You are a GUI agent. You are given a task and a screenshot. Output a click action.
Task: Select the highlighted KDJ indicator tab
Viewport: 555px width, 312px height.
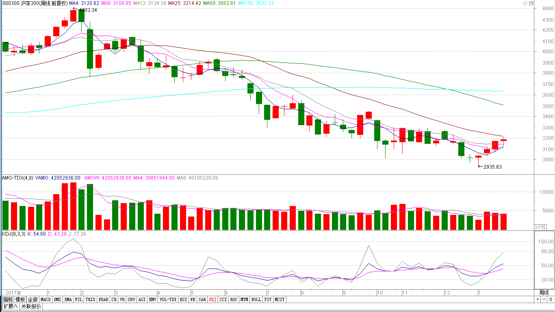point(213,299)
